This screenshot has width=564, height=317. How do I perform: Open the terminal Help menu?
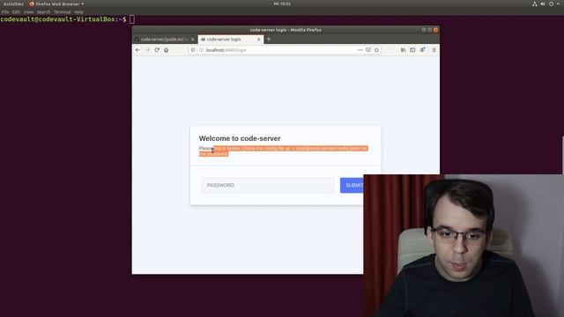pos(78,11)
